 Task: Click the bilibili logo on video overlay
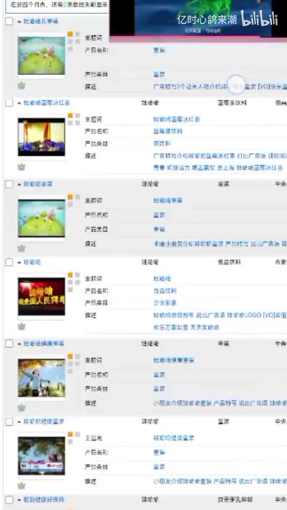tap(259, 19)
